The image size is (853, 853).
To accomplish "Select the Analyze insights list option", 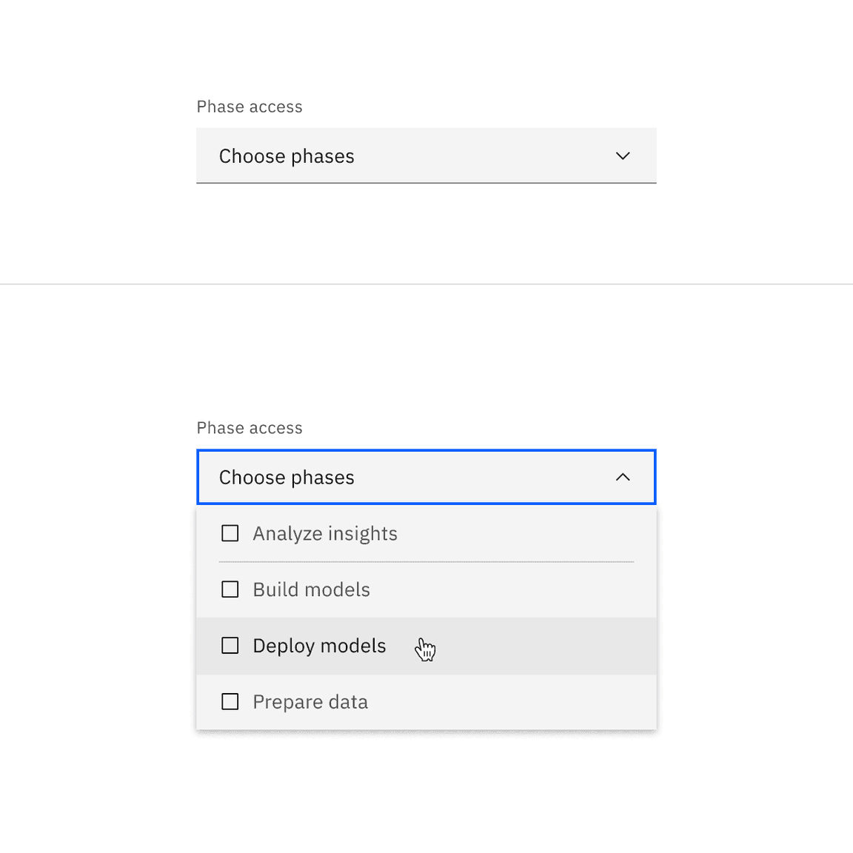I will [x=325, y=532].
